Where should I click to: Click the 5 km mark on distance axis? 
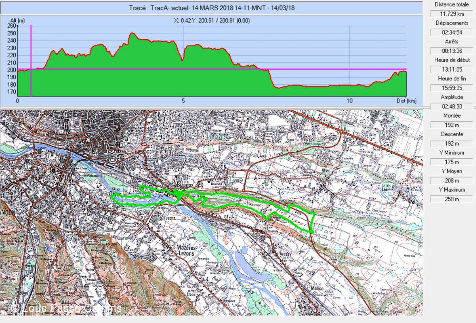(183, 101)
